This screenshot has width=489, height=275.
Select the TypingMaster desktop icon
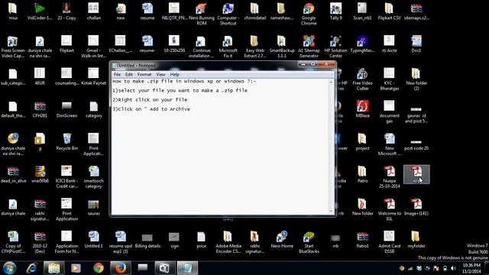362,44
